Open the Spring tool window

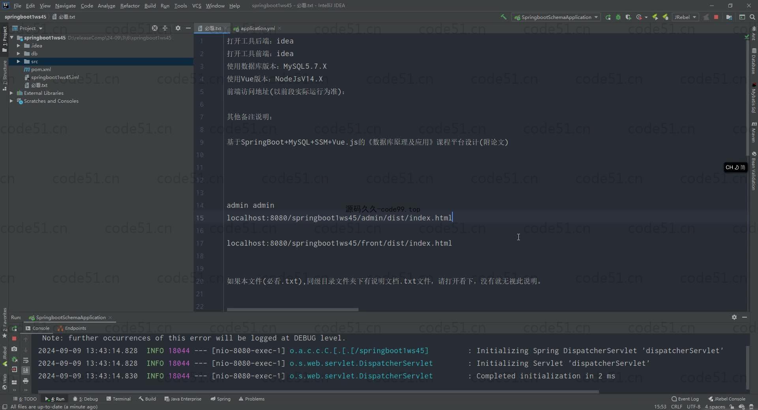(220, 399)
